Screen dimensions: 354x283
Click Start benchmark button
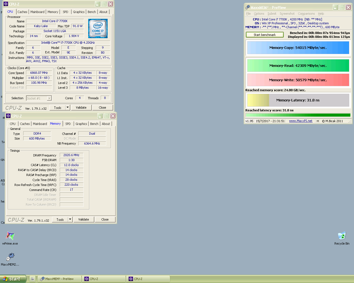(x=265, y=35)
